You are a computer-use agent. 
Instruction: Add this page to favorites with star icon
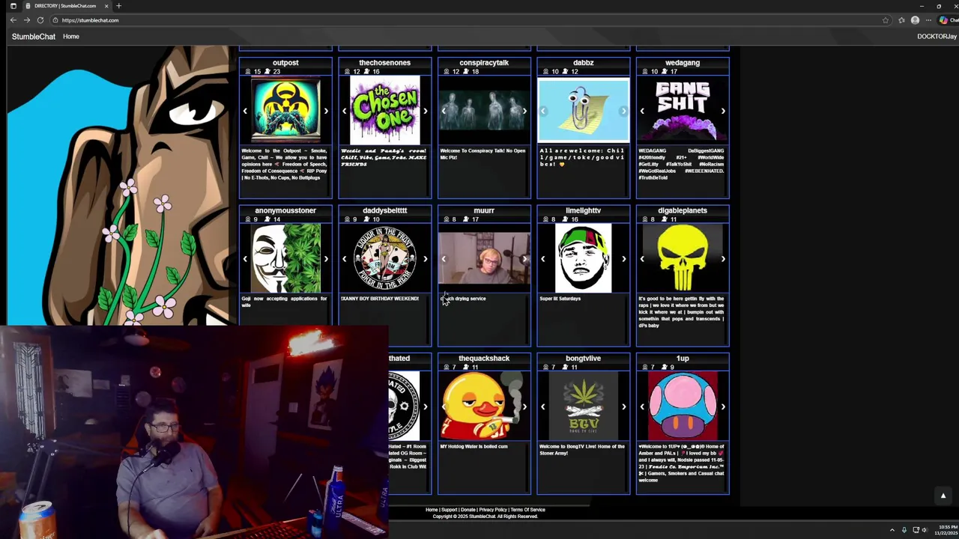(886, 20)
